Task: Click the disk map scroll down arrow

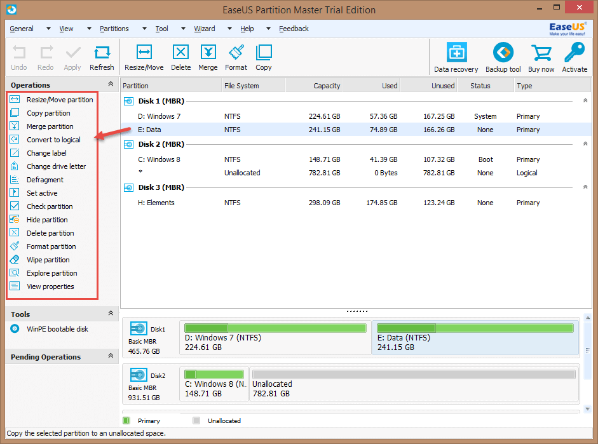Action: pos(587,409)
